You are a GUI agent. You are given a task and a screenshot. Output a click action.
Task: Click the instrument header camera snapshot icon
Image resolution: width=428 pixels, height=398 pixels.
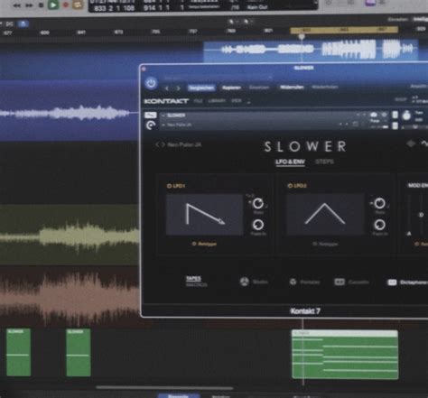(374, 115)
